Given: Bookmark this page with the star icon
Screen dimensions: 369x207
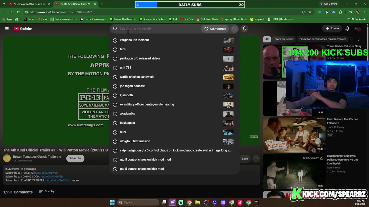Looking at the screenshot, I should pyautogui.click(x=310, y=12).
